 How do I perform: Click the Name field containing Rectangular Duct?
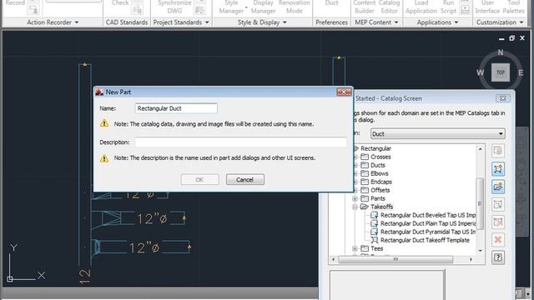point(176,108)
